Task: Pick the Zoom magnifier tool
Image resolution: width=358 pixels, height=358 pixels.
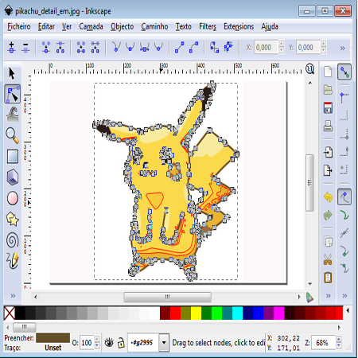Action: [x=12, y=135]
